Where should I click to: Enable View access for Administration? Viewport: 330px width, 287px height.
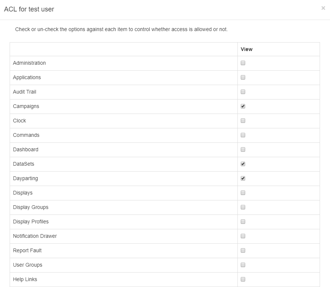point(243,63)
